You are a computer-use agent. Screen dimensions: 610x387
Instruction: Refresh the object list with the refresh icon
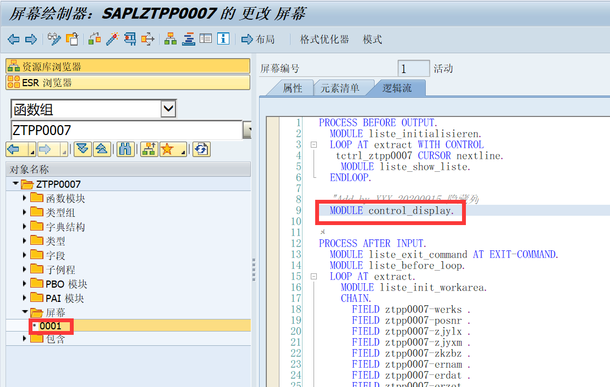(x=201, y=149)
